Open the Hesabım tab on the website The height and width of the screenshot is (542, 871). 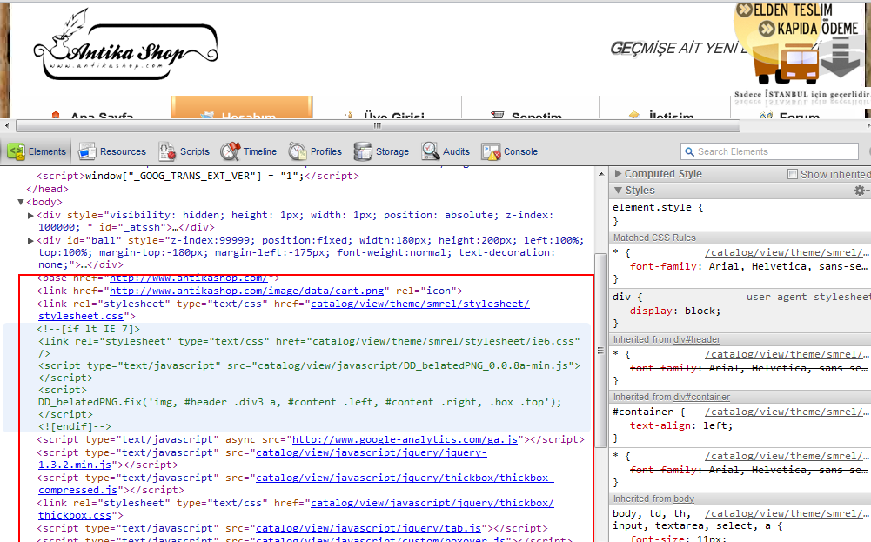pos(242,108)
